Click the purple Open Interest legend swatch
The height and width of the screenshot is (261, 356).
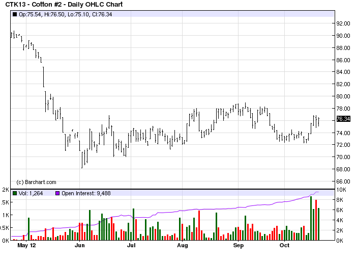[x=57, y=193]
